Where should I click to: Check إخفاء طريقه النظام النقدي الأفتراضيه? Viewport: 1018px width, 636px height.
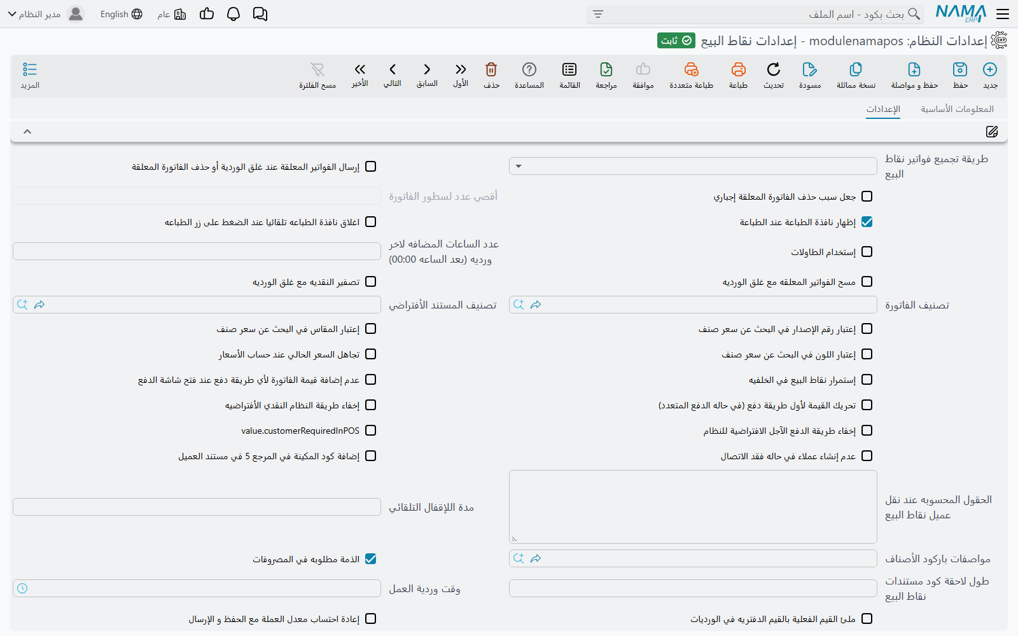coord(371,405)
